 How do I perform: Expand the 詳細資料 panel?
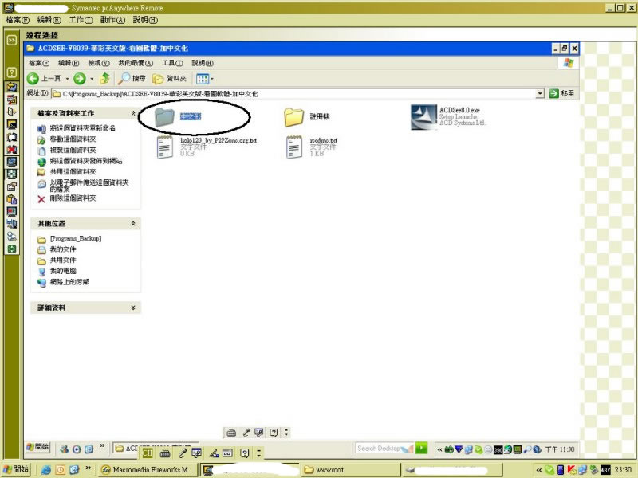coord(133,308)
